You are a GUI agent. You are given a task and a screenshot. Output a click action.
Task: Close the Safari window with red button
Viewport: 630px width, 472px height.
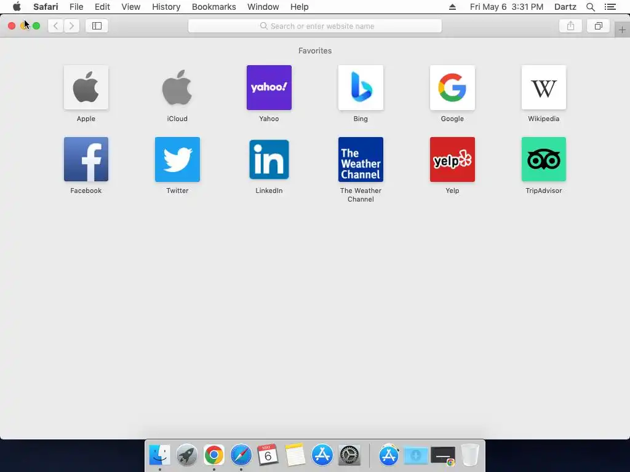tap(12, 26)
